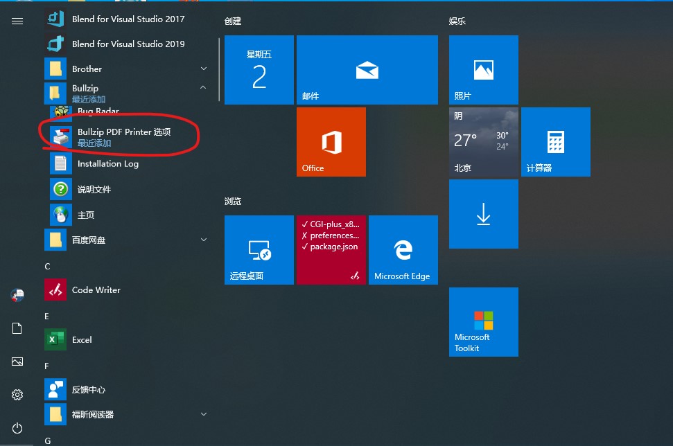Image resolution: width=673 pixels, height=446 pixels.
Task: Open the red Code Writer live tile
Action: coord(331,250)
